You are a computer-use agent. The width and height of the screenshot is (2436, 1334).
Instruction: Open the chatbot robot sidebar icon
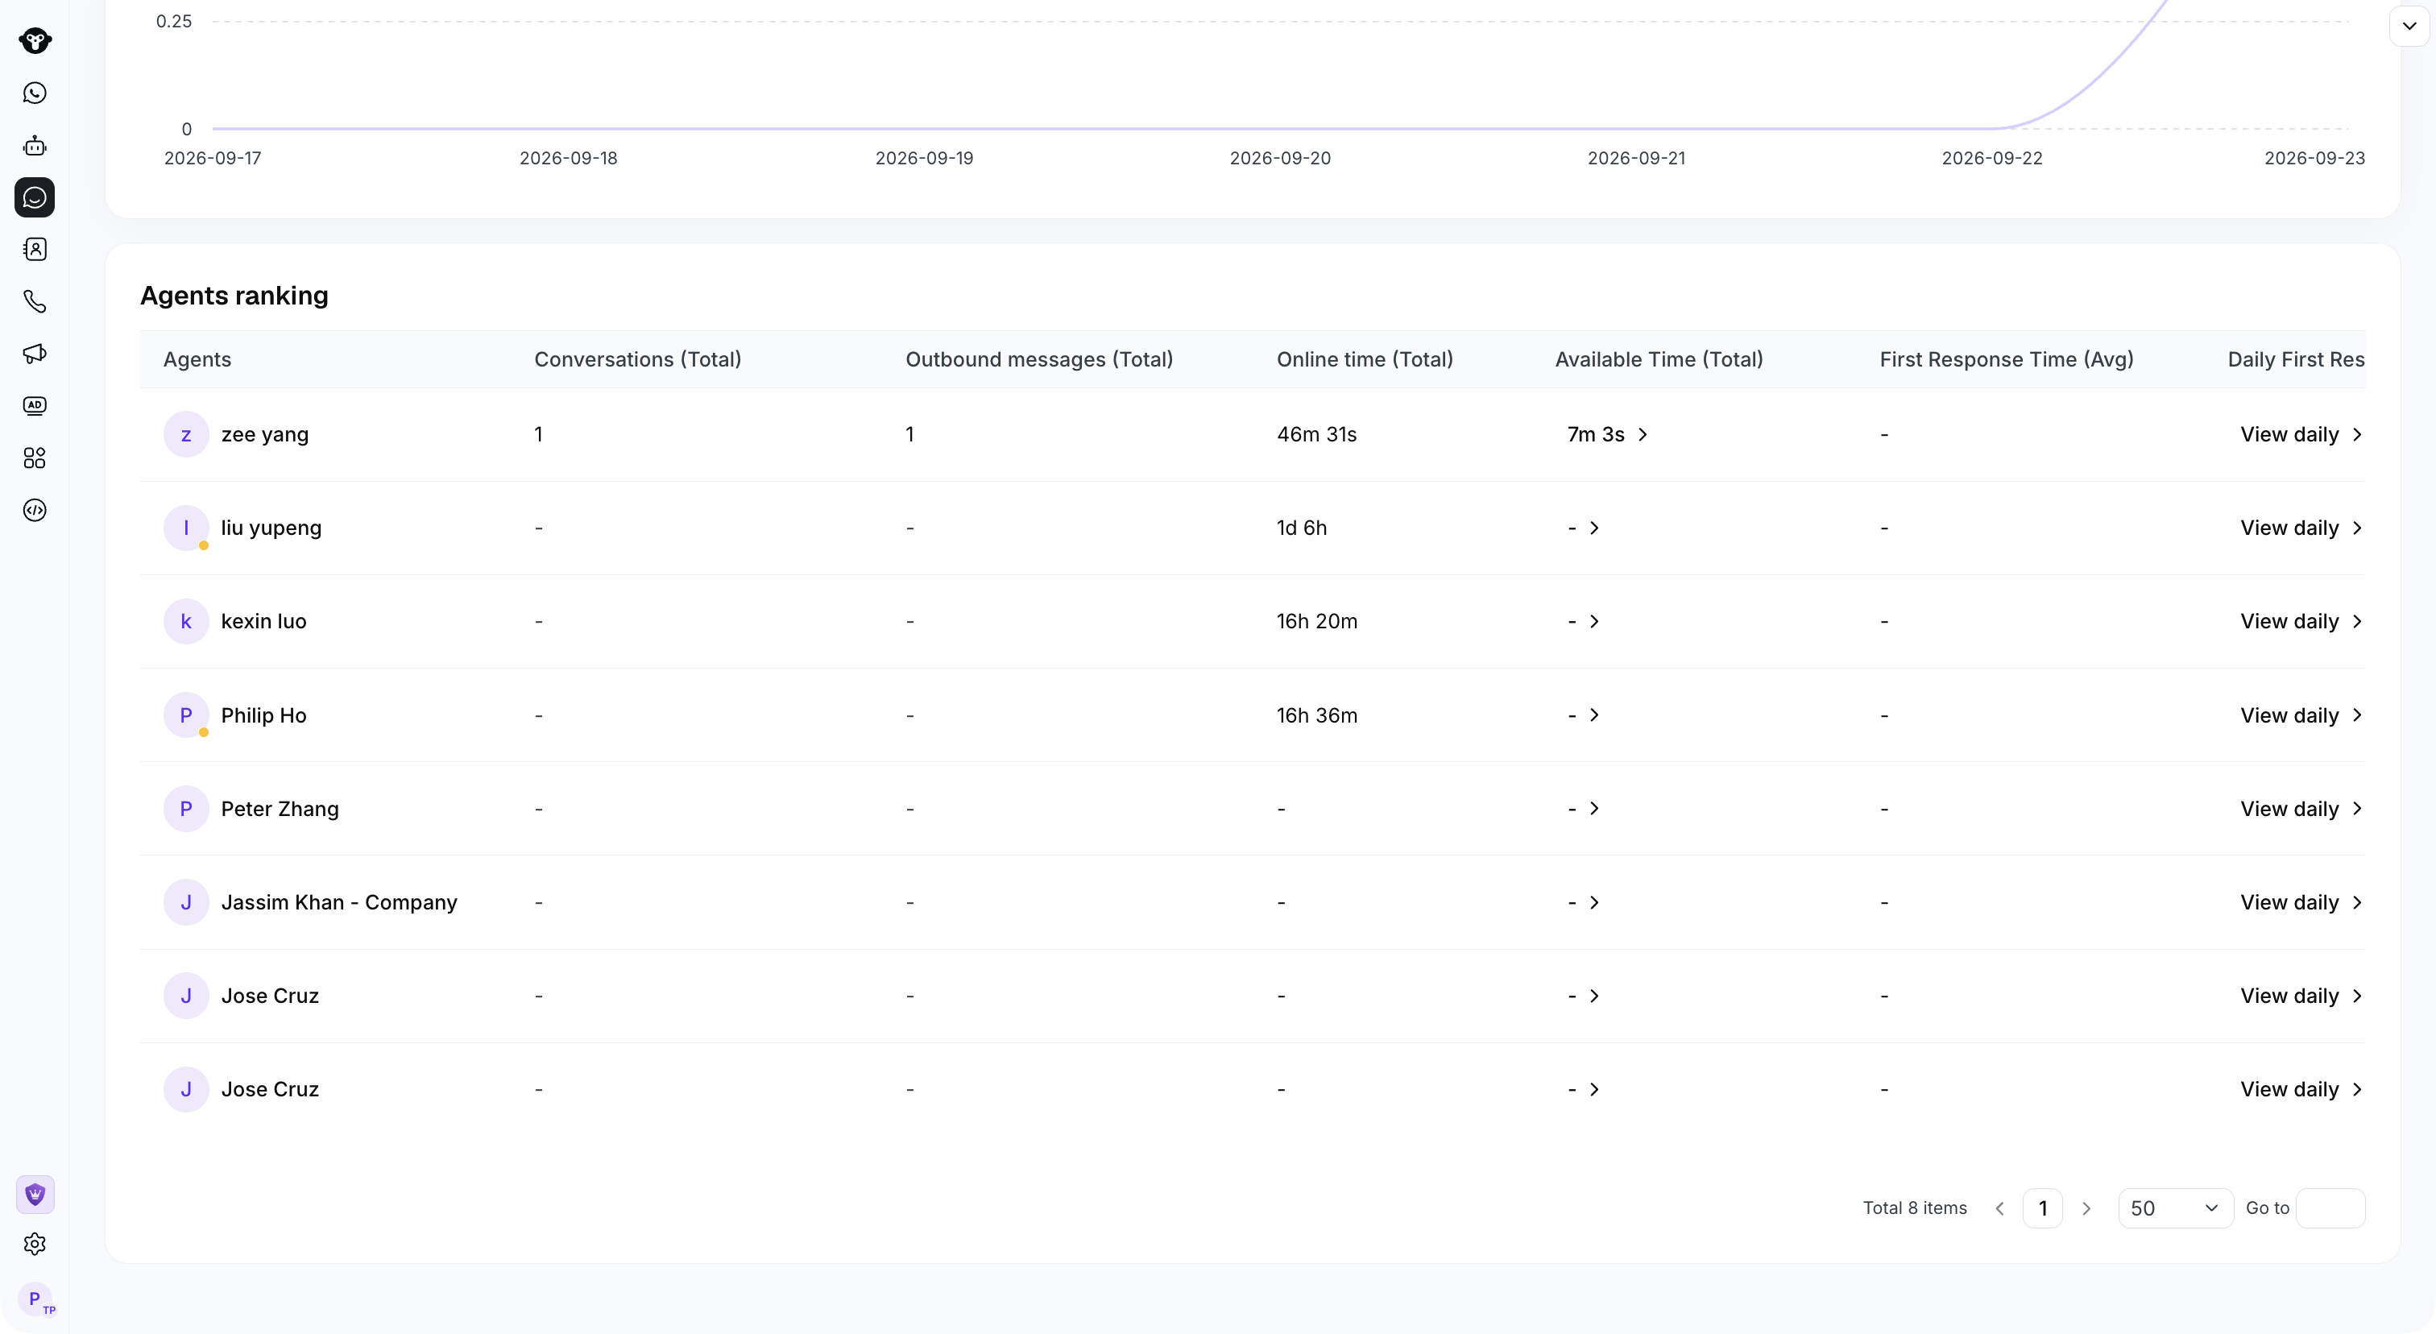[x=35, y=146]
